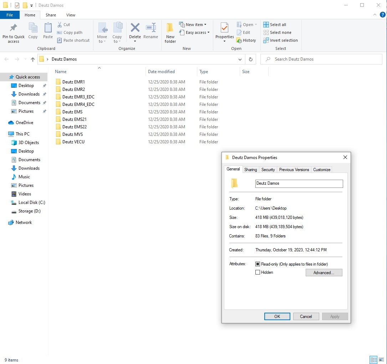
Task: Click the Forward navigation arrow
Action: pos(17,60)
